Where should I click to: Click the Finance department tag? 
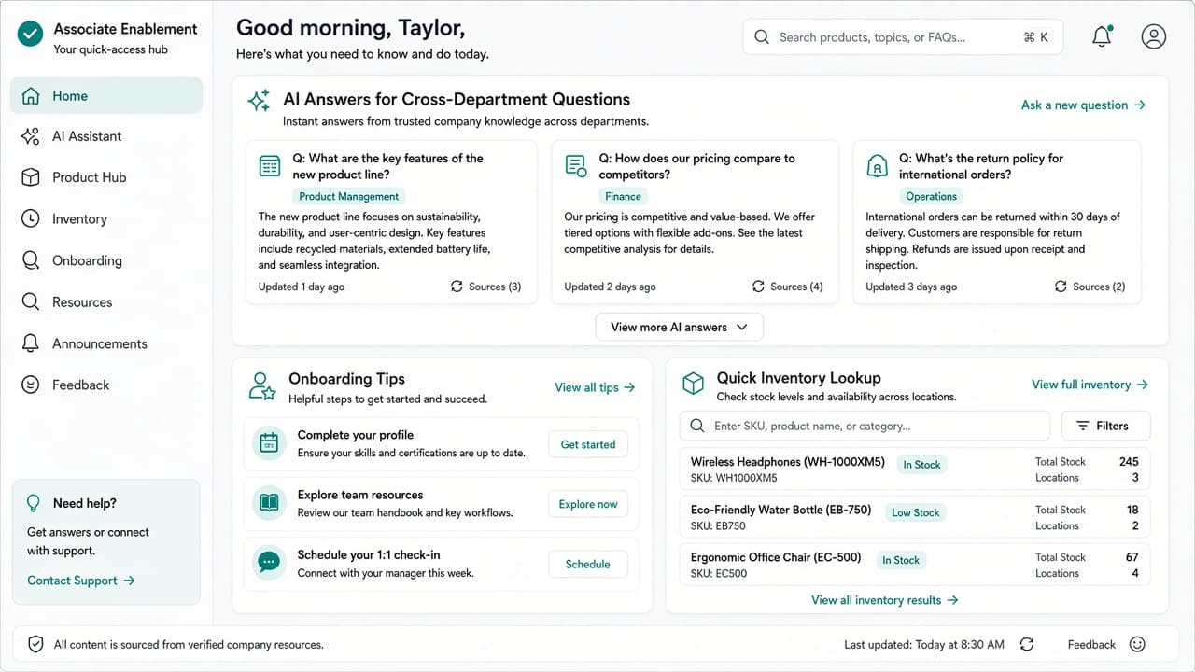623,197
